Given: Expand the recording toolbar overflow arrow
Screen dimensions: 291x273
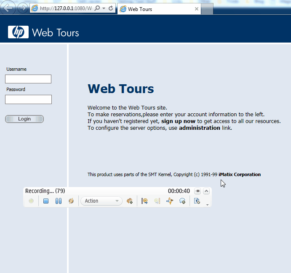Looking at the screenshot, I should click(x=207, y=205).
